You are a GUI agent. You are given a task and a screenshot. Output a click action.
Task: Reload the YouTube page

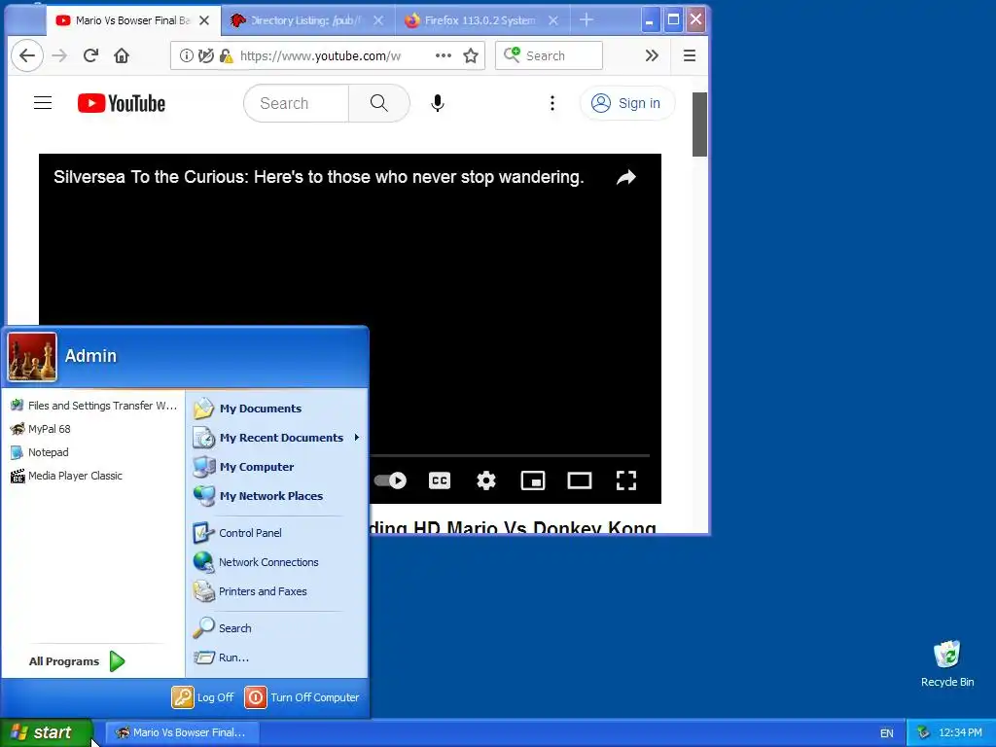(90, 55)
